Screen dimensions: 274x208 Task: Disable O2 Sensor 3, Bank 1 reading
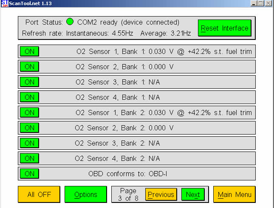[x=29, y=82]
